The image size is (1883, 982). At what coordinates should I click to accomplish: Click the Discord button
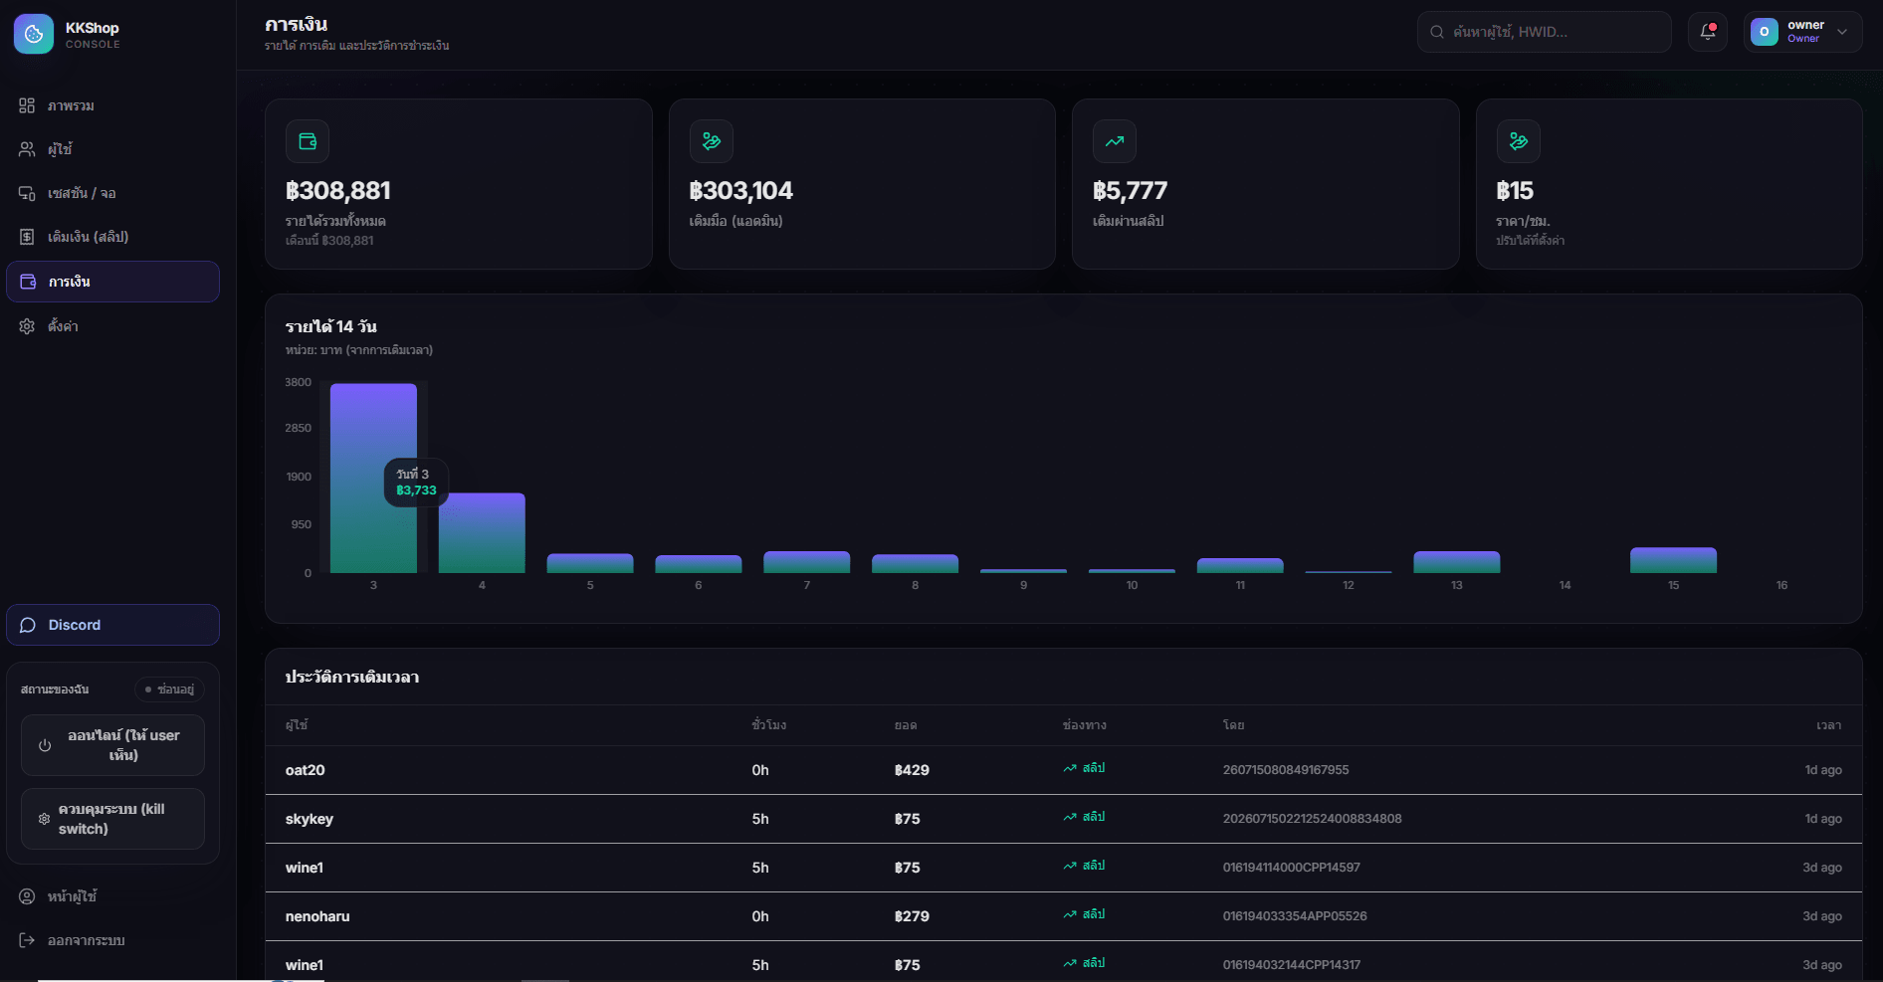112,625
